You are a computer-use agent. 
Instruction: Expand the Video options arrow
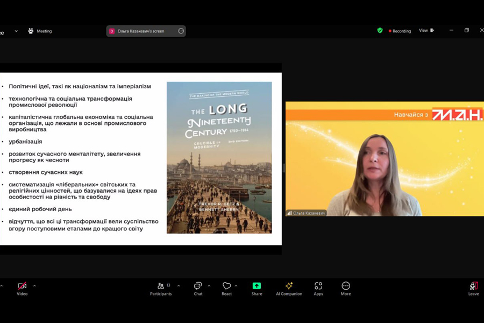[34, 286]
